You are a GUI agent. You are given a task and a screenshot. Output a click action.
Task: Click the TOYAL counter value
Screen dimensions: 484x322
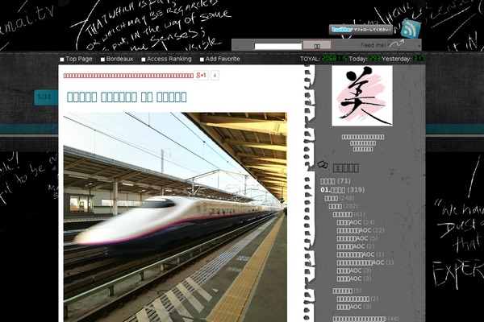coord(335,59)
